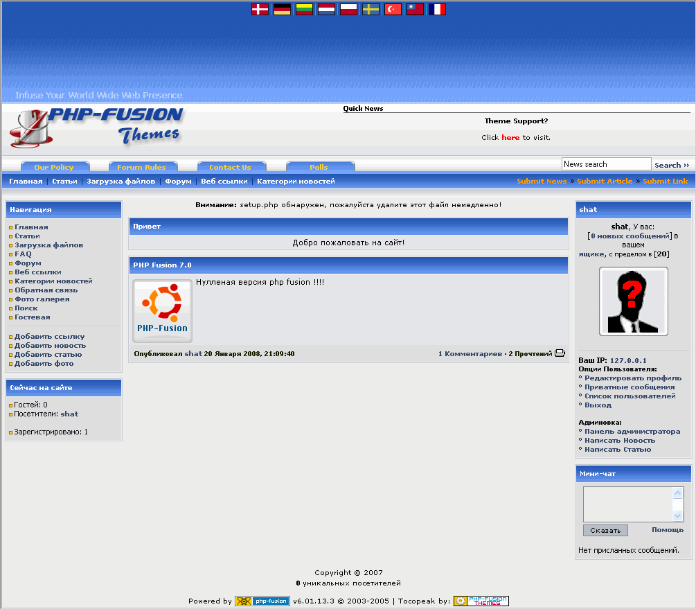The image size is (696, 609).
Task: Click the ящике link in user panel
Action: click(x=591, y=254)
